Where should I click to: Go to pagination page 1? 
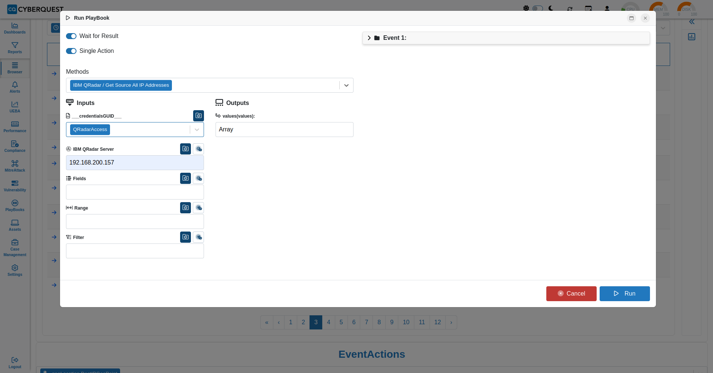point(290,322)
